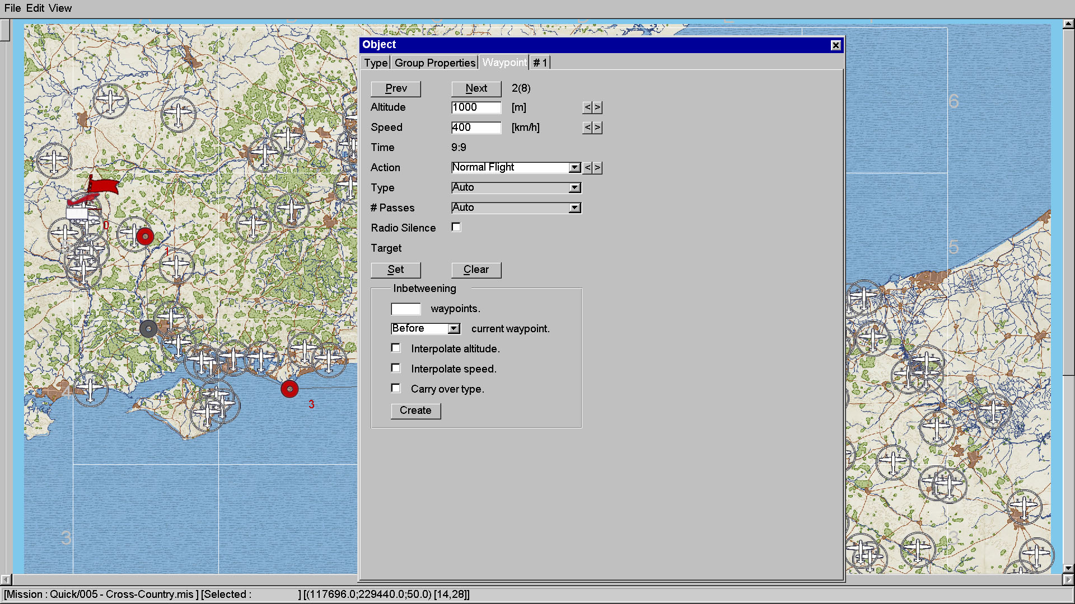
Task: Click altitude decrease arrow
Action: 587,107
